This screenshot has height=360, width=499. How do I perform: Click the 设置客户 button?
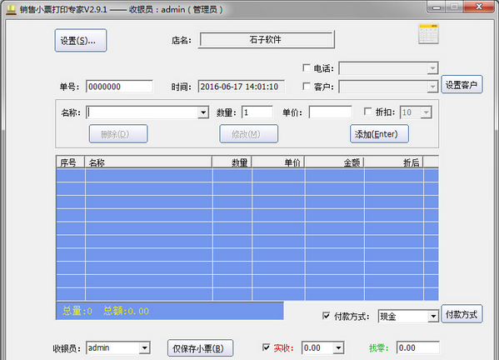462,84
